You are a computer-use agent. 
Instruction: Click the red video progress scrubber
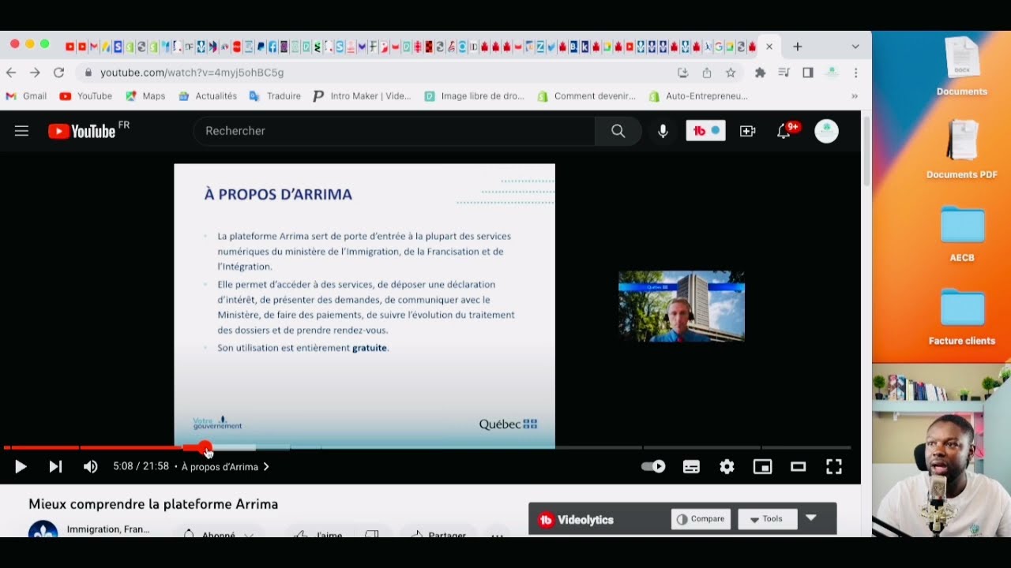pos(205,448)
